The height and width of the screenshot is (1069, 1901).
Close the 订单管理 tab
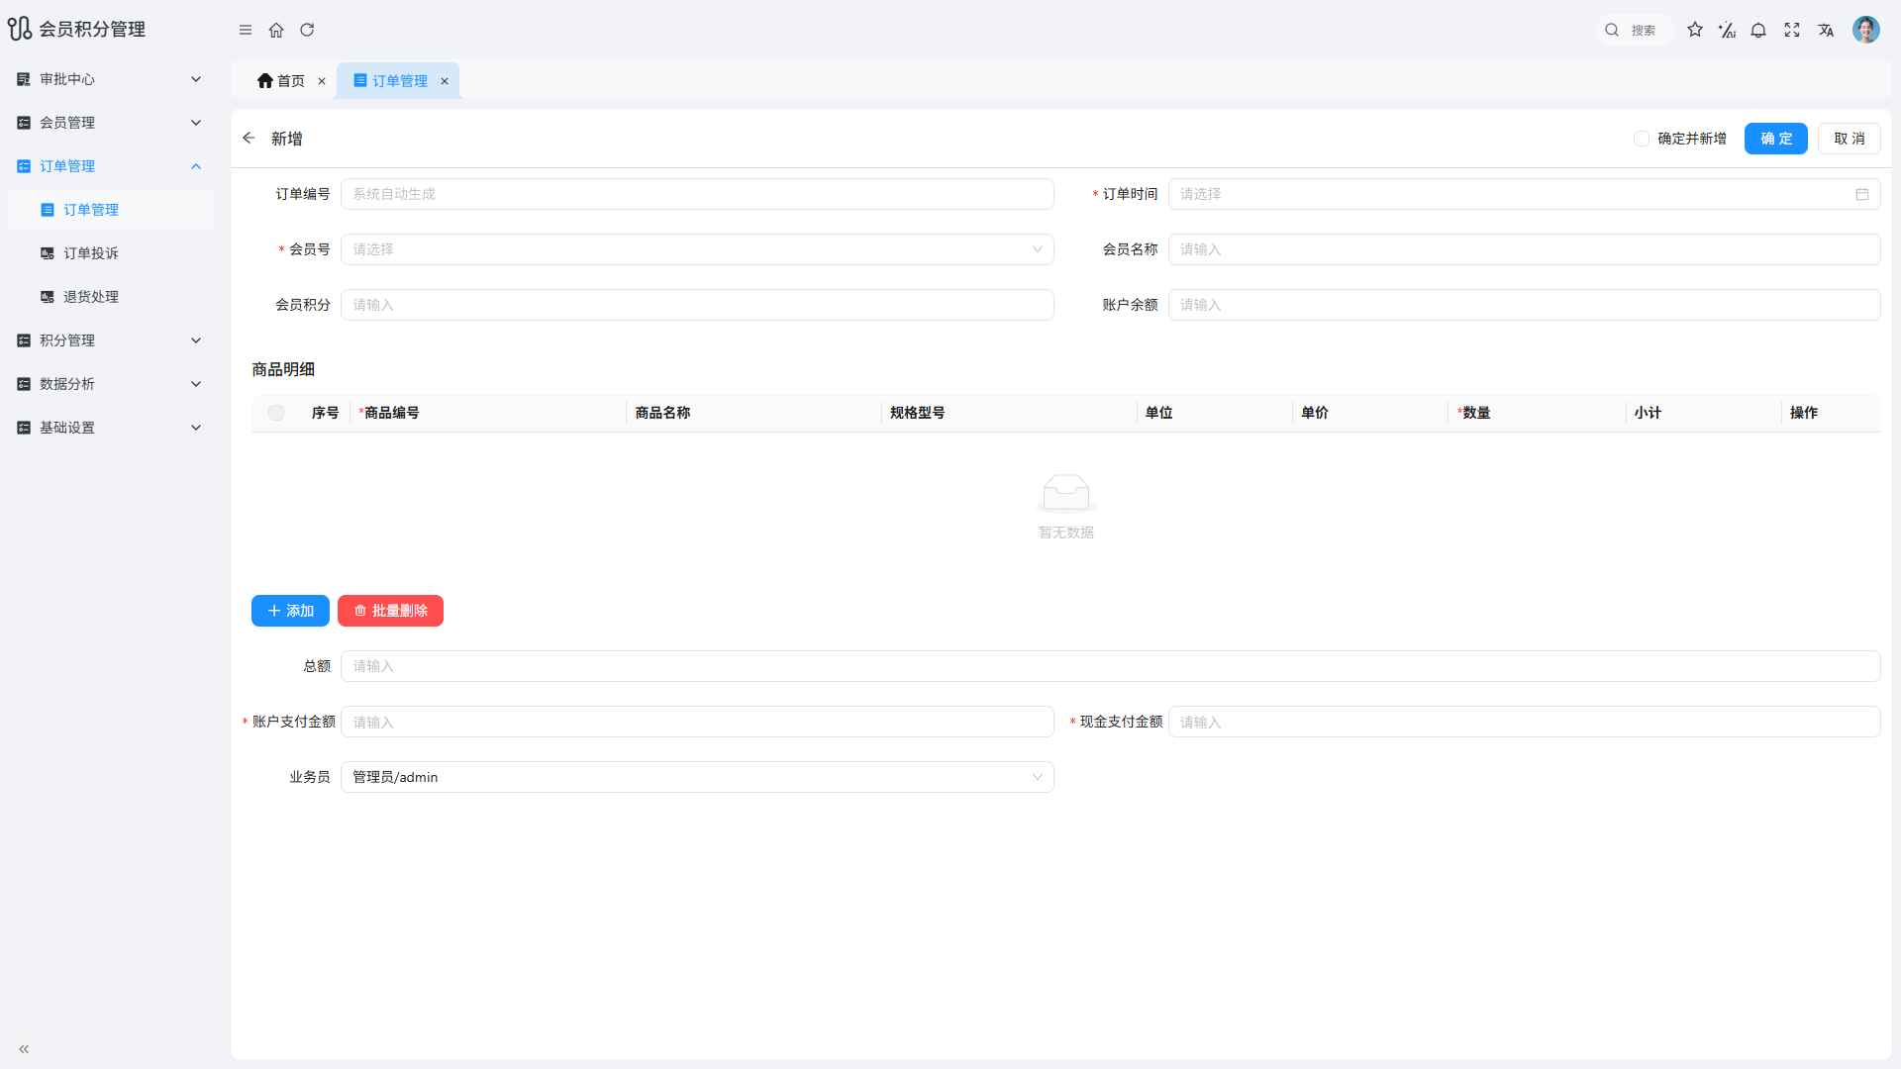click(445, 81)
